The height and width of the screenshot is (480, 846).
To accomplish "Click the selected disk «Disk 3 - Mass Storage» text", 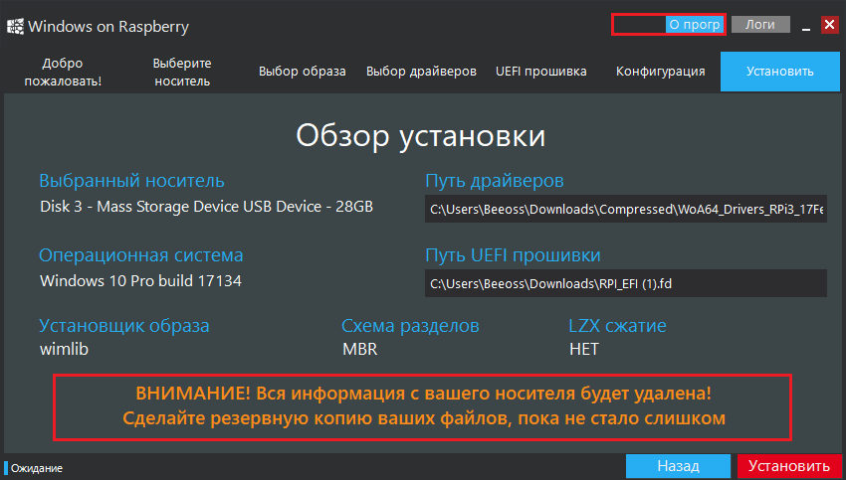I will click(206, 207).
